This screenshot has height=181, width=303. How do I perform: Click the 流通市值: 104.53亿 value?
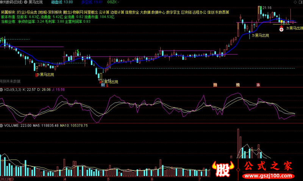pyautogui.click(x=99, y=17)
